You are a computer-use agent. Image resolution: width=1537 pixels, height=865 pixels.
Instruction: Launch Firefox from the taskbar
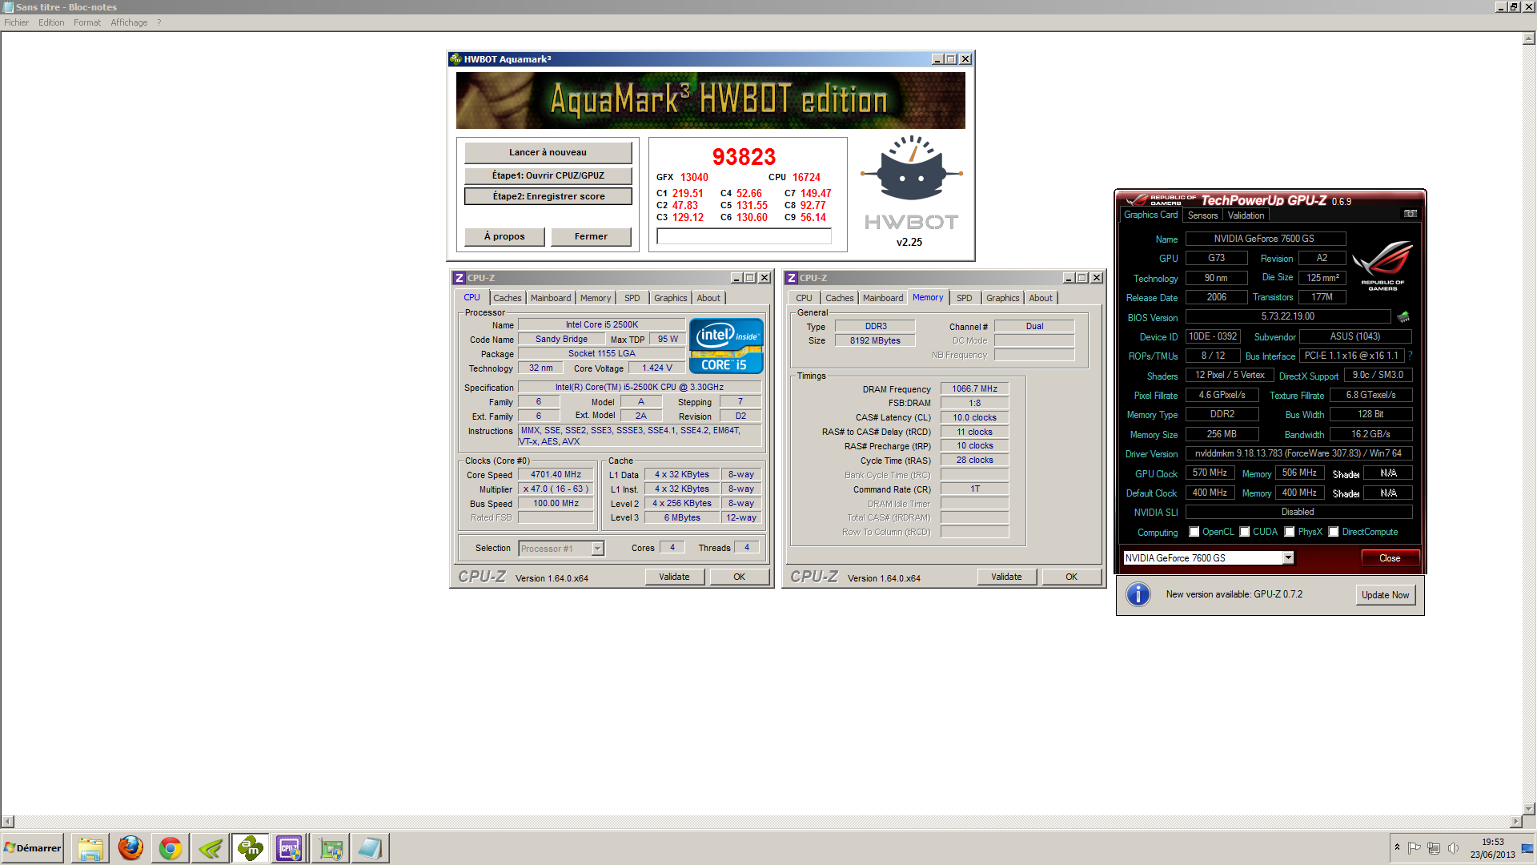coord(130,848)
